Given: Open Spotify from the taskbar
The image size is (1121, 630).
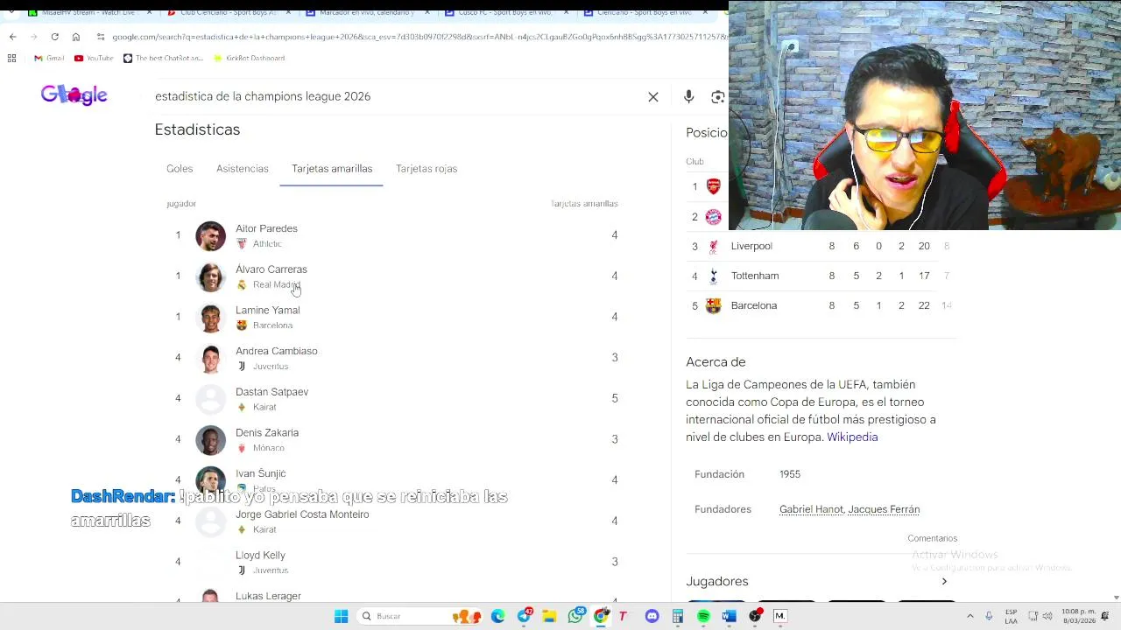Looking at the screenshot, I should click(703, 616).
